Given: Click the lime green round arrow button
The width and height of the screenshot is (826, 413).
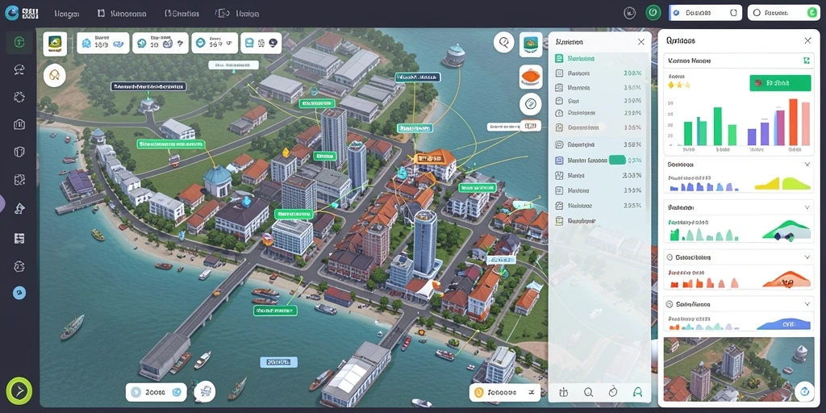Looking at the screenshot, I should [19, 391].
